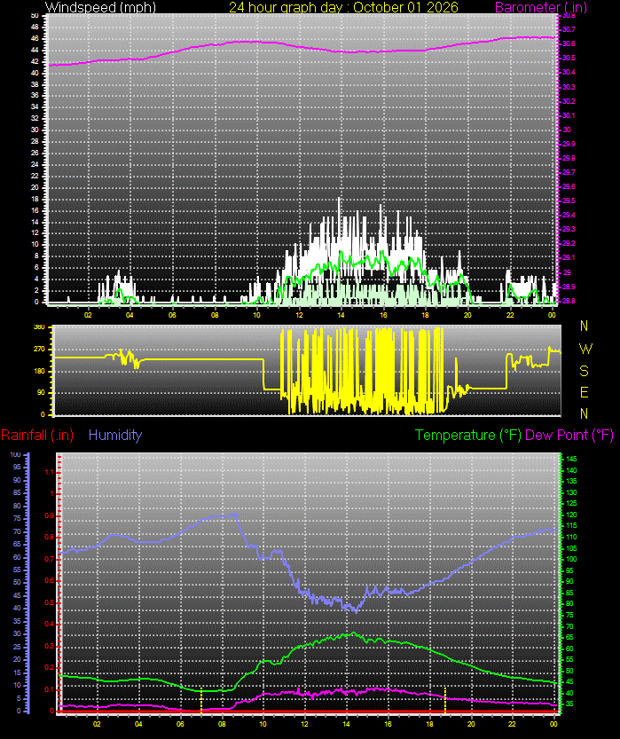Screen dimensions: 620x739
Task: Click the yellow dashed marker near hour 07
Action: click(201, 700)
